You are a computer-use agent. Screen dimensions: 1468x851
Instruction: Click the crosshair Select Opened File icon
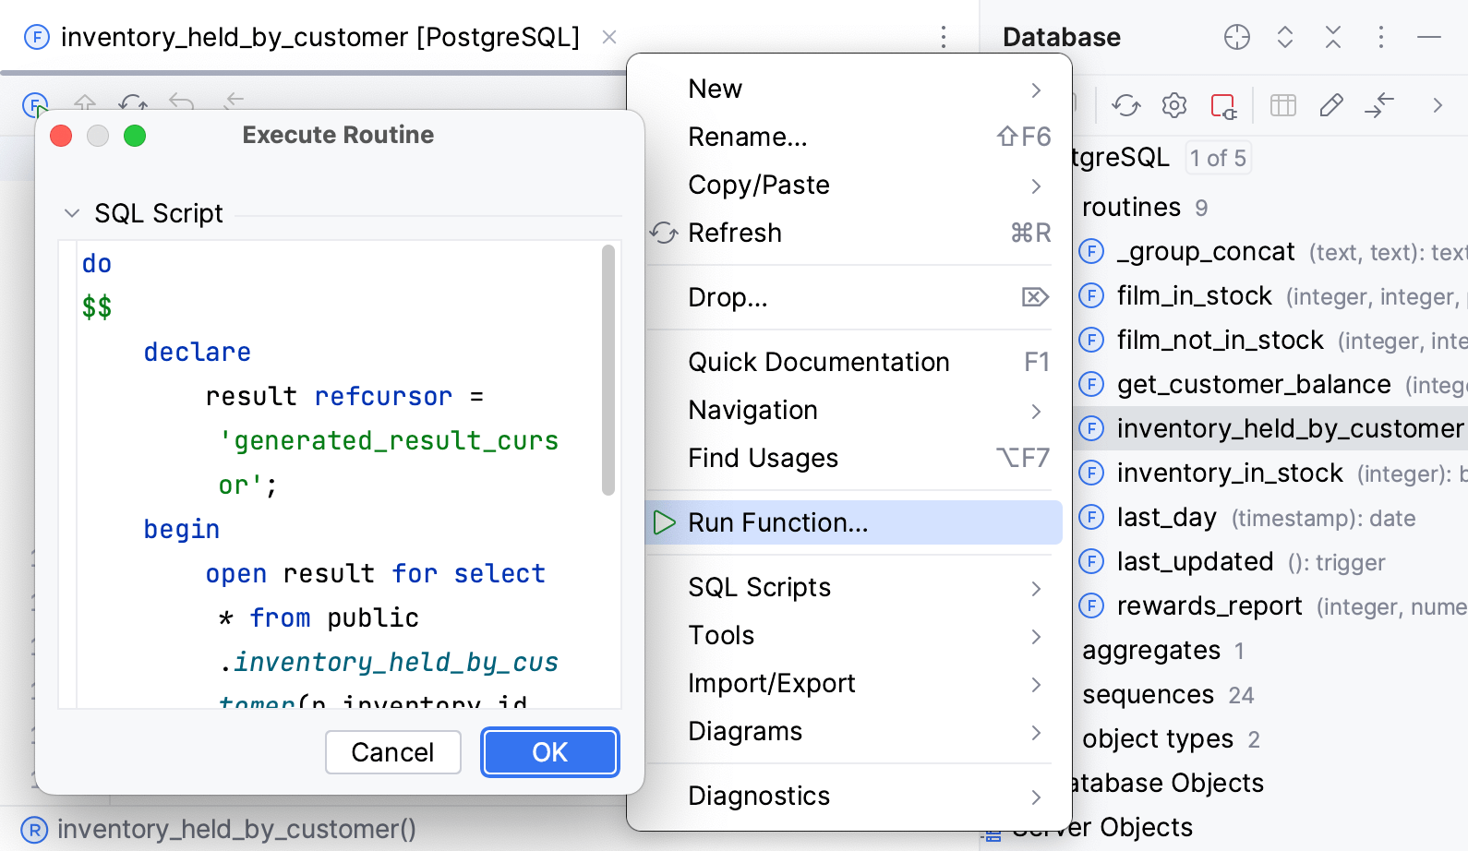click(1236, 37)
